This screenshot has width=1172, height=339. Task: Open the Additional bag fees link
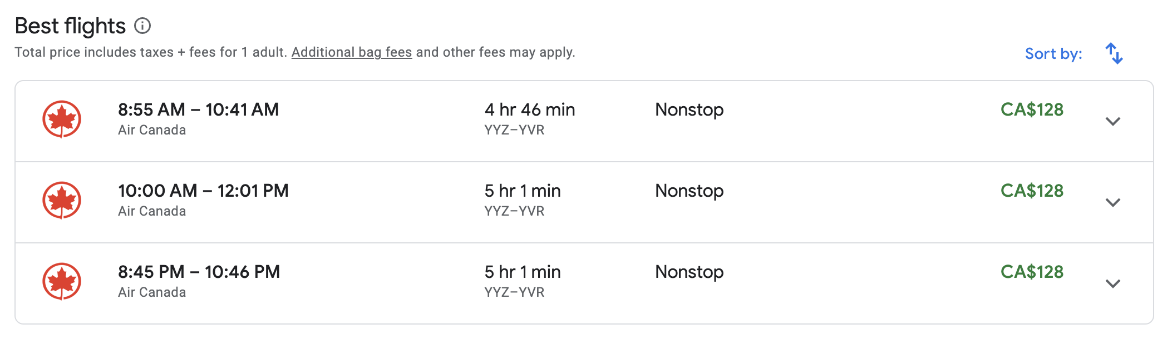(x=351, y=52)
